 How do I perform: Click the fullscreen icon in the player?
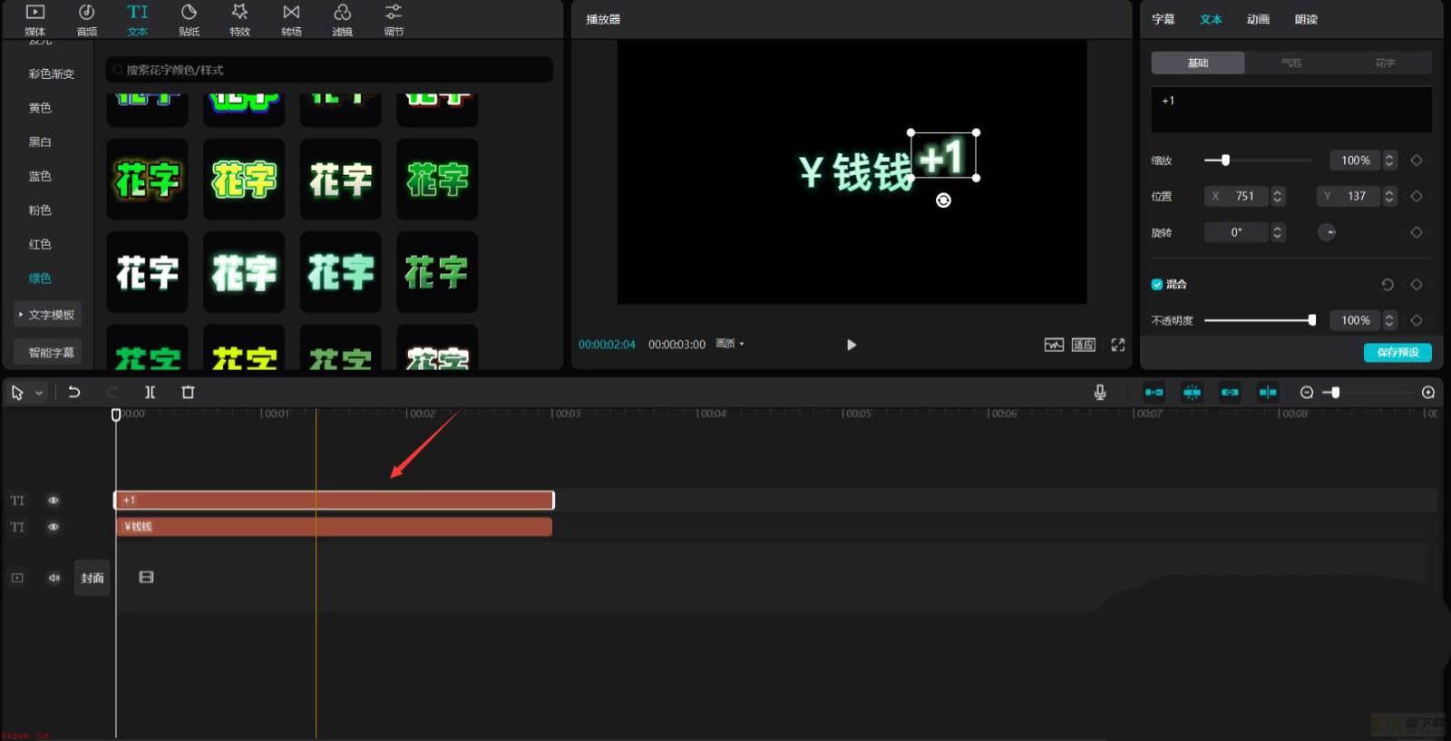point(1117,345)
